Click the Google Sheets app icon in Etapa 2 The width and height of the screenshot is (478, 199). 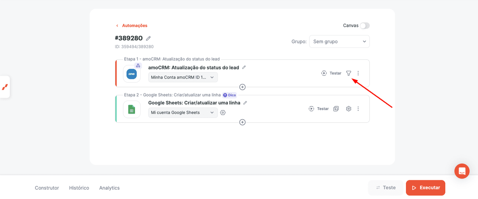point(132,109)
